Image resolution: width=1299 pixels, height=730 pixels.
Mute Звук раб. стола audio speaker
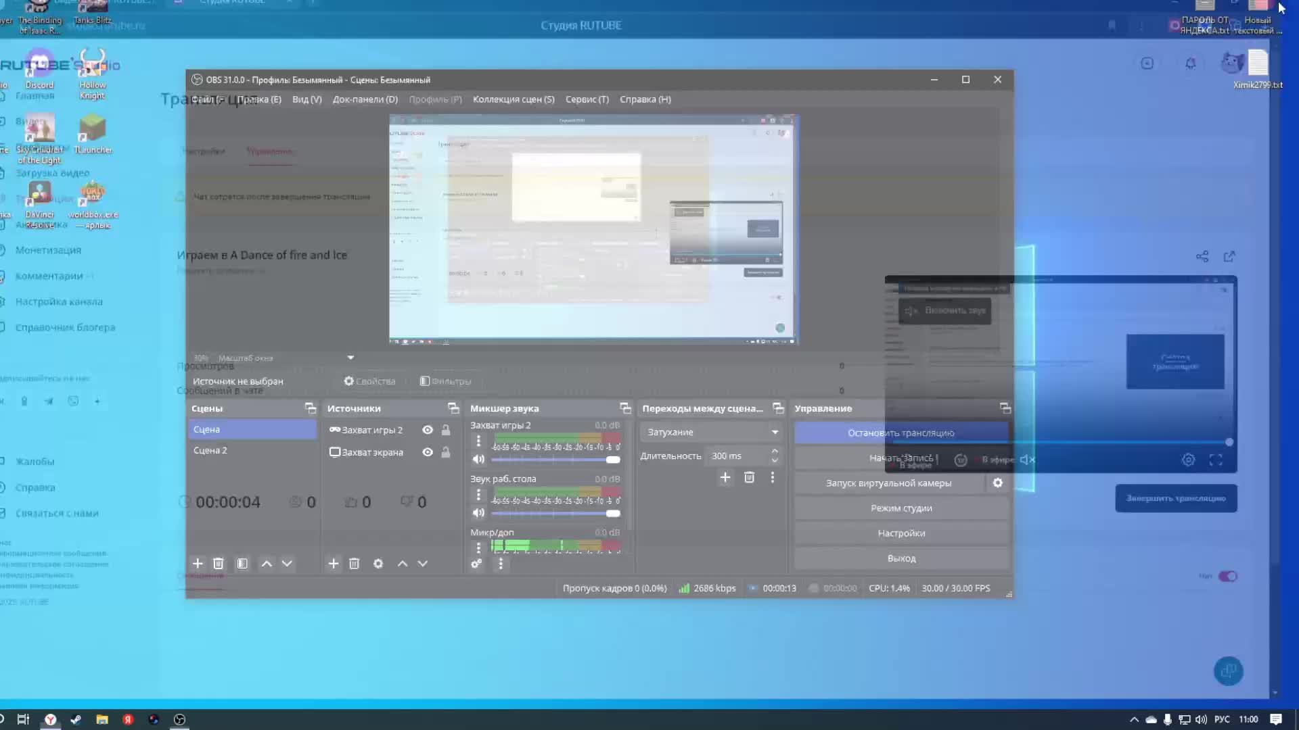tap(478, 513)
